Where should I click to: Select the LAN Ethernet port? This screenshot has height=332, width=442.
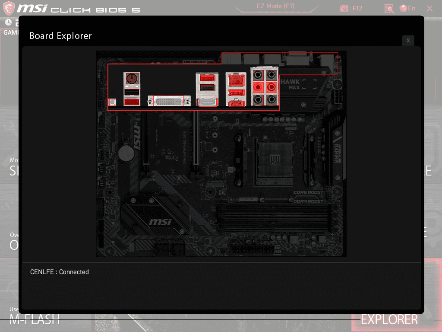tap(236, 80)
